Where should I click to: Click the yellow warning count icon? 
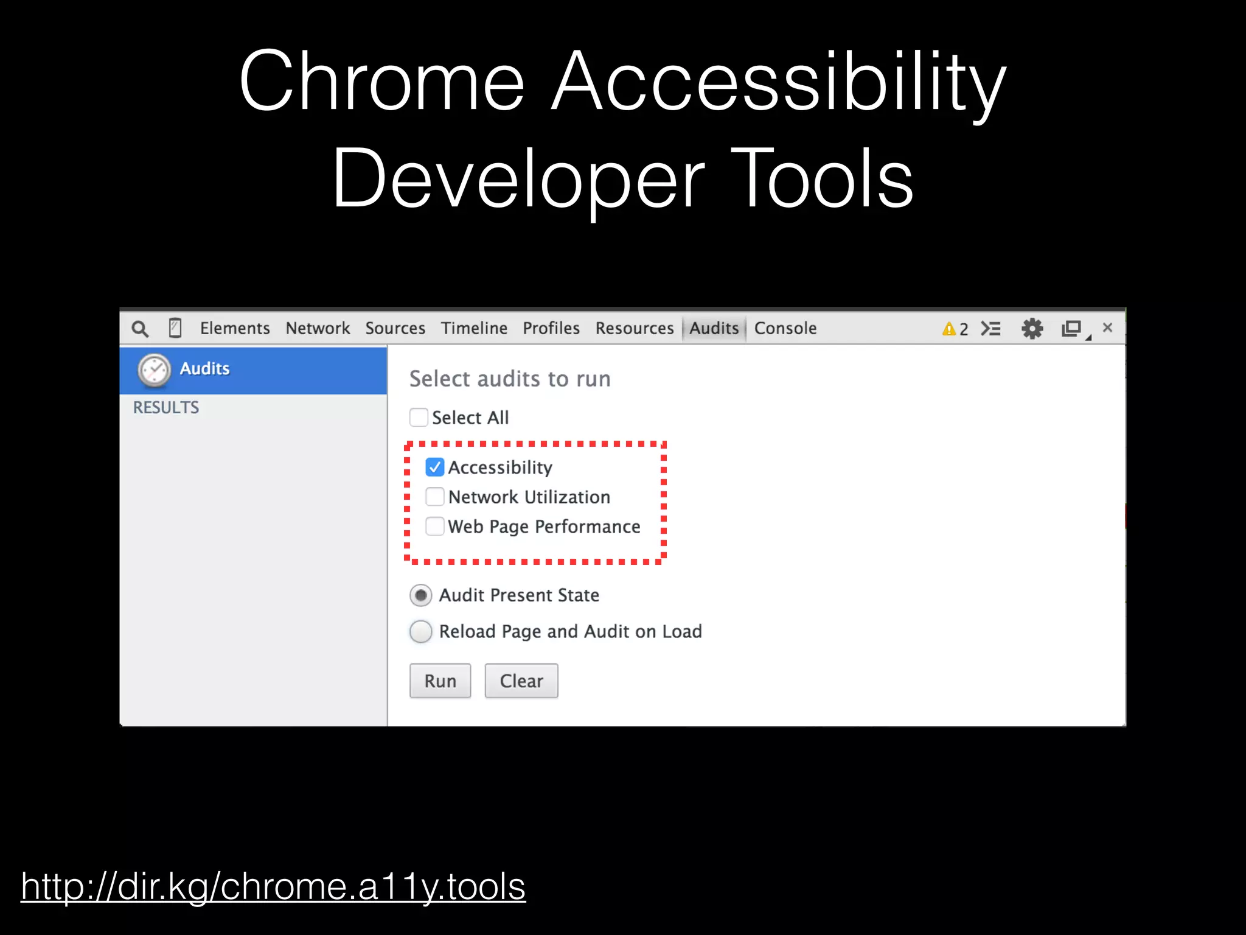(x=954, y=329)
